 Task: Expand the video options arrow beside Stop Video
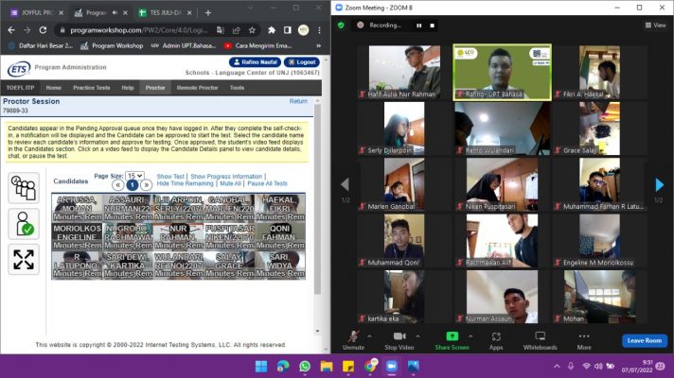[417, 335]
